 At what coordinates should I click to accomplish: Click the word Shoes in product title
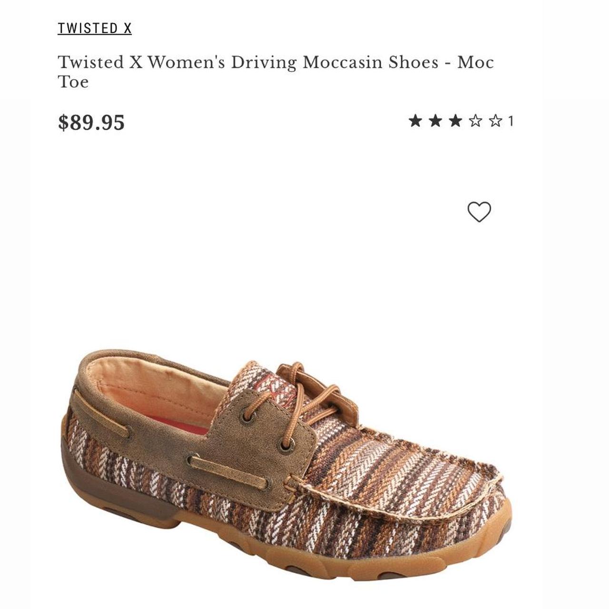coord(413,62)
